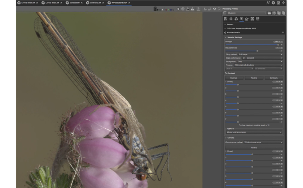Copy the current processing profile
Image resolution: width=303 pixels, height=188 pixels.
pyautogui.click(x=279, y=13)
